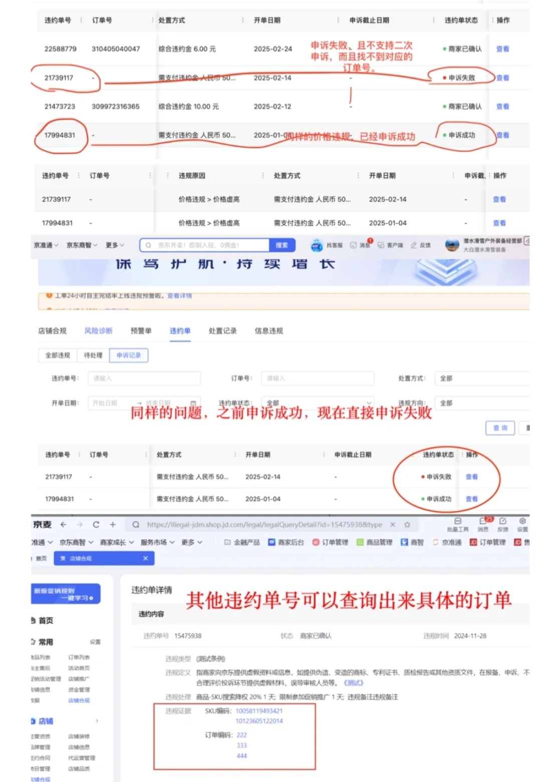Open 批量工具 in the browser toolbar
541x782 pixels.
(457, 525)
